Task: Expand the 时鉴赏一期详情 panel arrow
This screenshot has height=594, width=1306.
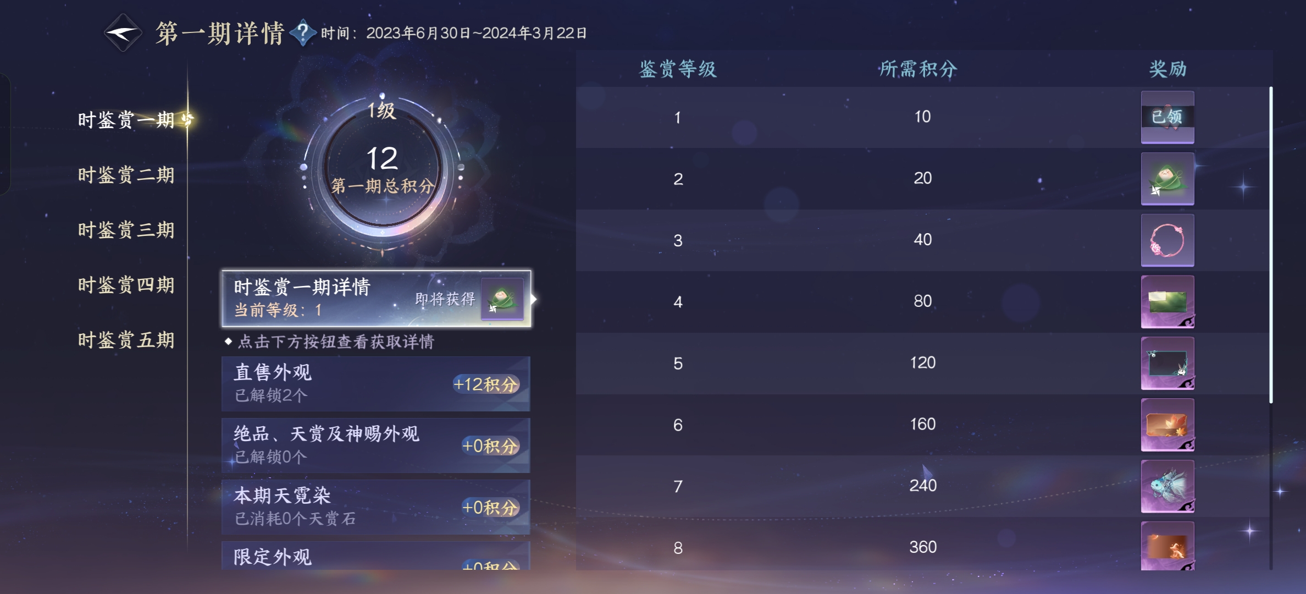Action: (534, 299)
